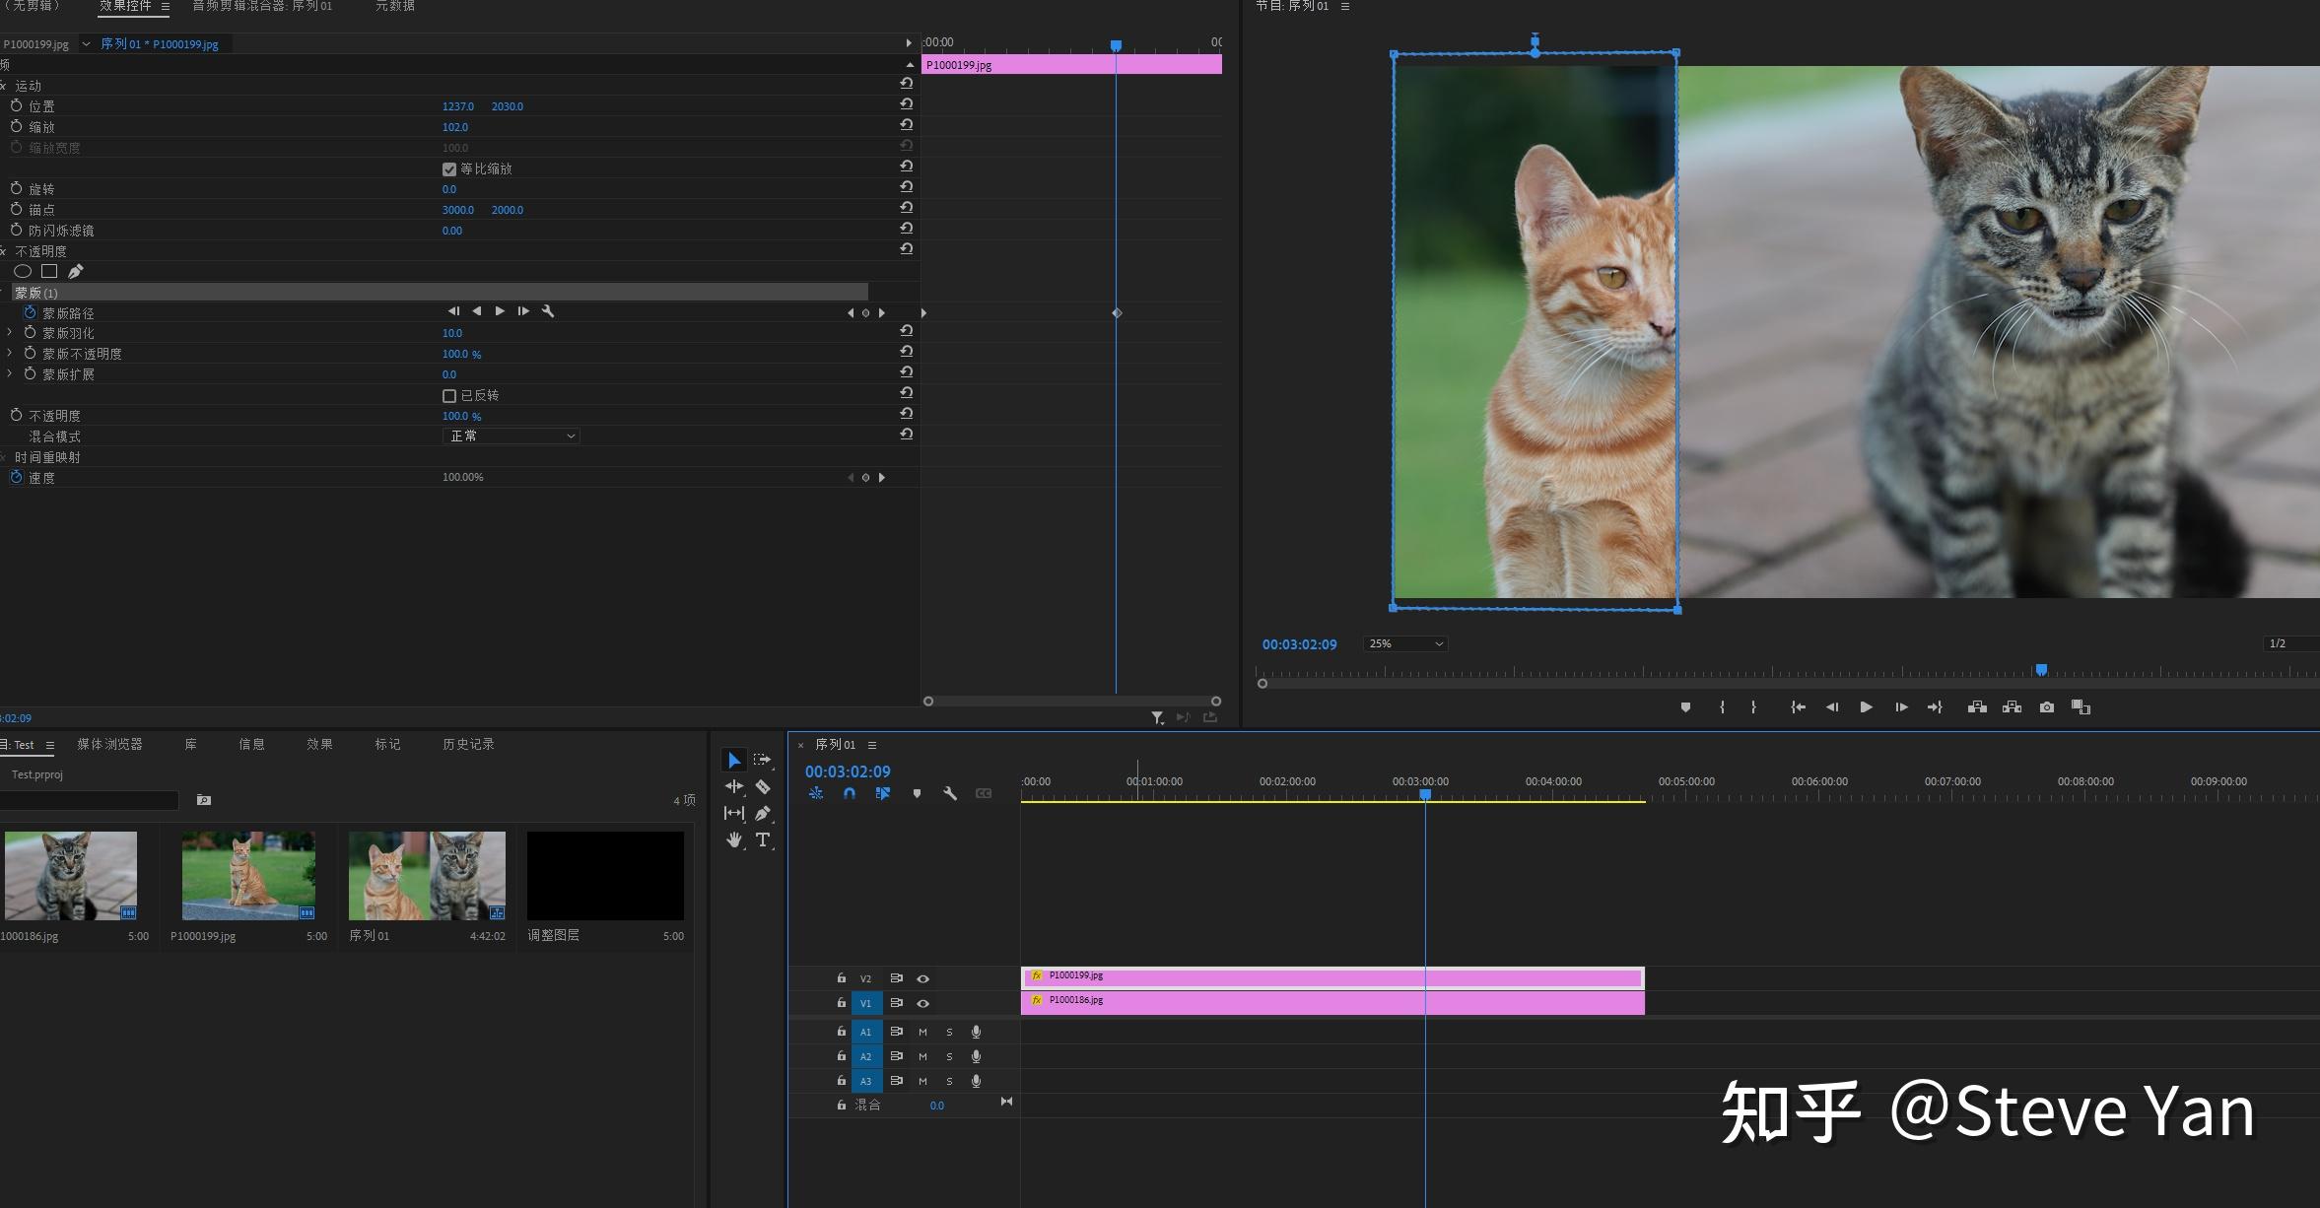Select the Slip tool
Screen dimensions: 2320x1208
[x=734, y=813]
